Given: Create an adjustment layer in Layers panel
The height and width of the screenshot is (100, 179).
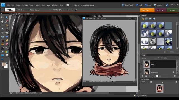Looking at the screenshot, I should tap(146, 76).
